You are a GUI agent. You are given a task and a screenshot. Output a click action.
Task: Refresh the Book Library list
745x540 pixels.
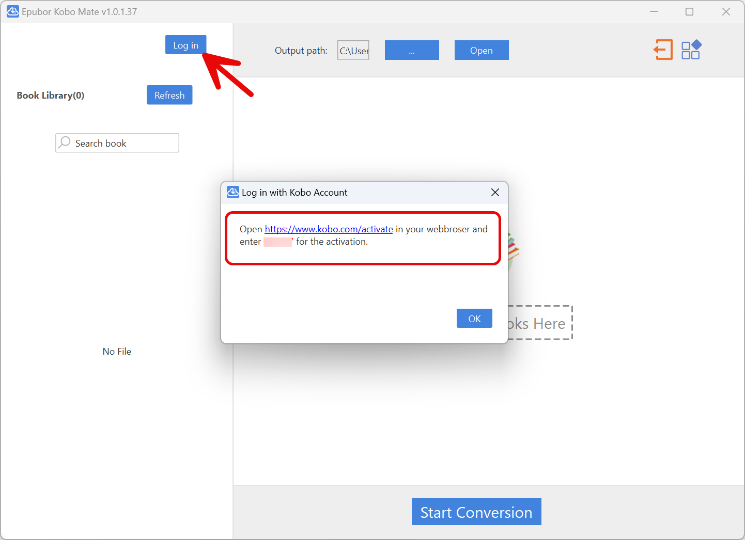click(169, 95)
